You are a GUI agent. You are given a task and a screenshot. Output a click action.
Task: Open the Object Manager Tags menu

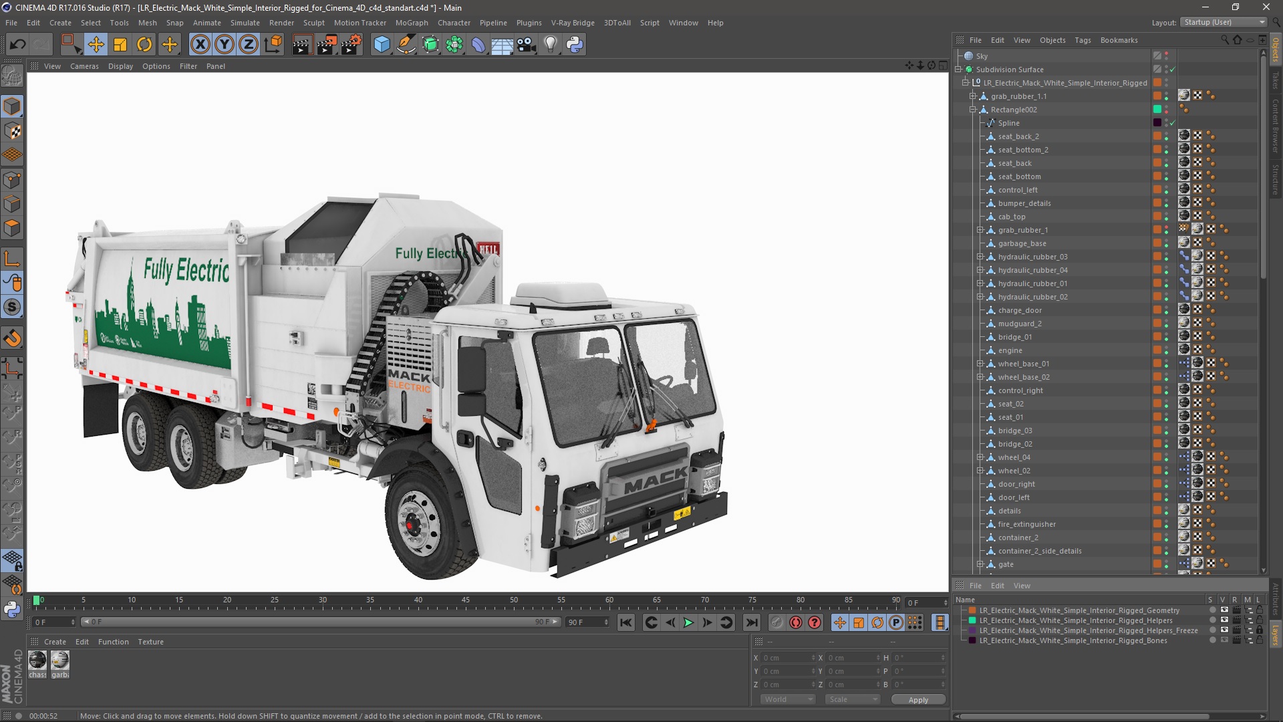(x=1083, y=40)
